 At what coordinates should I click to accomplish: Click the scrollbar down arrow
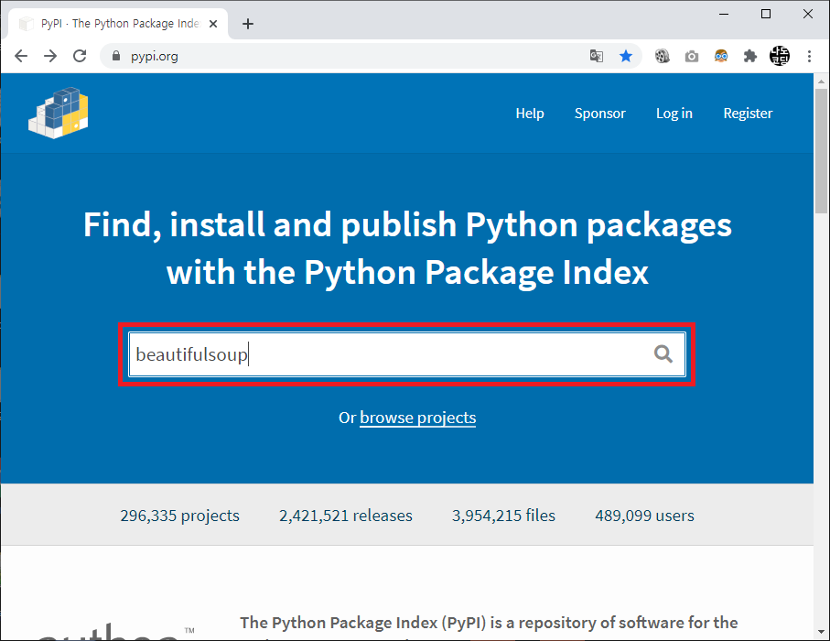pyautogui.click(x=821, y=632)
